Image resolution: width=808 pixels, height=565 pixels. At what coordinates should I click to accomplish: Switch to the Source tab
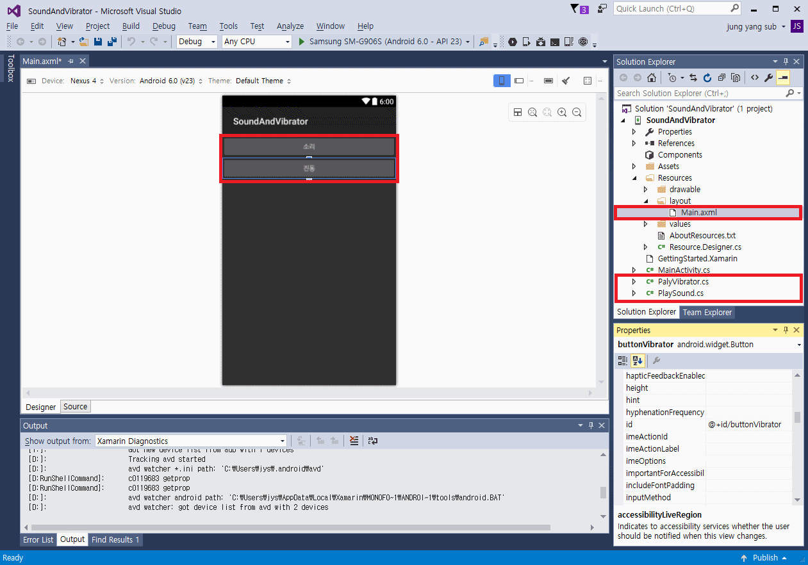click(75, 407)
